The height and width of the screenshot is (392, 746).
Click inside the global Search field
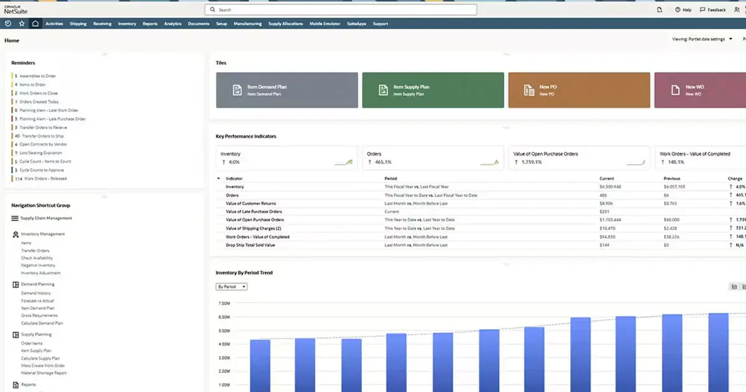coord(341,10)
